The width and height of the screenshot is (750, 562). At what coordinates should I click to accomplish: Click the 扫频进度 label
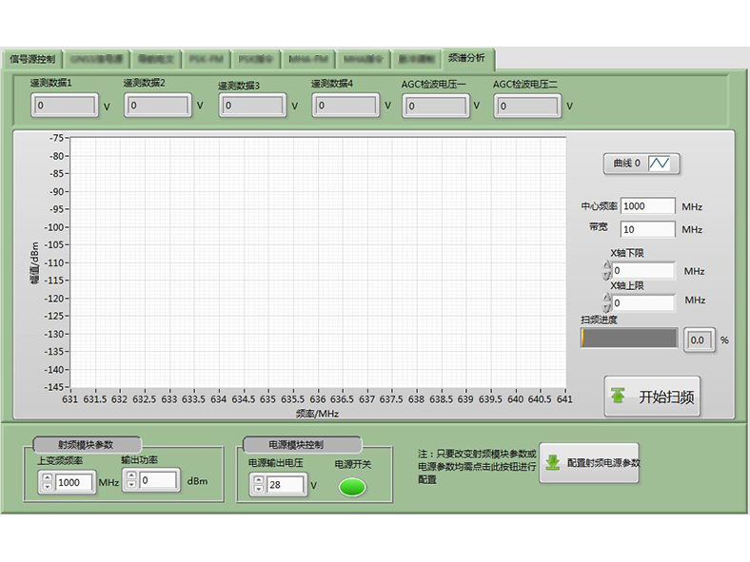click(x=599, y=320)
